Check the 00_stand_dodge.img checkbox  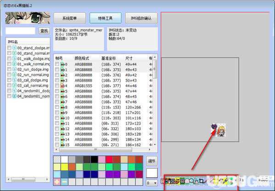pos(9,48)
